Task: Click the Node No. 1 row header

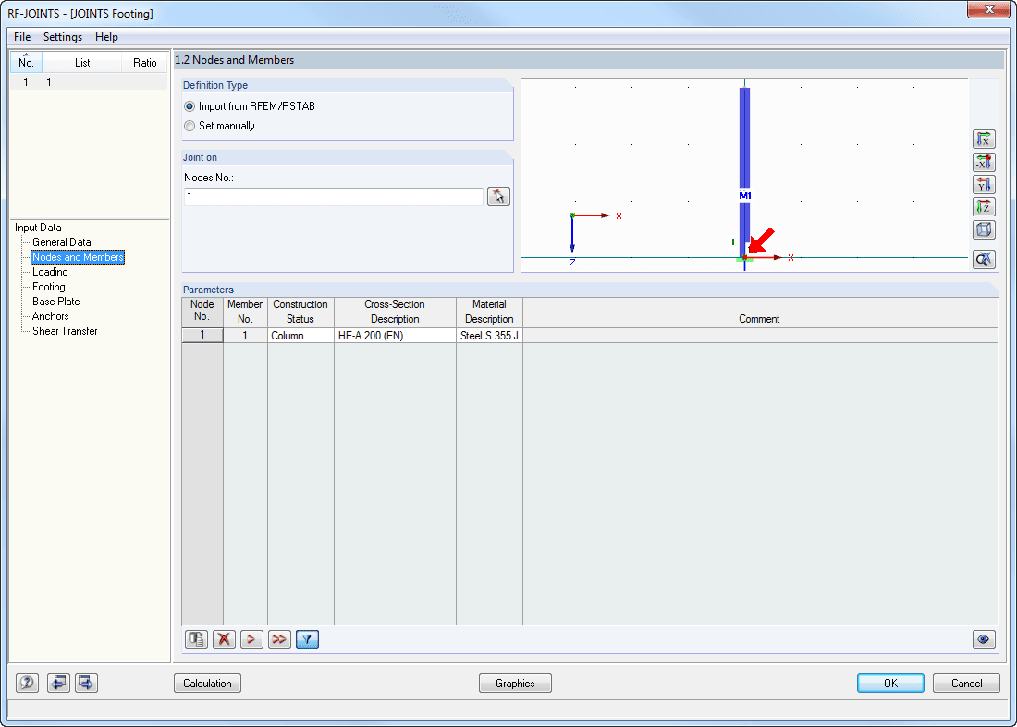Action: [202, 336]
